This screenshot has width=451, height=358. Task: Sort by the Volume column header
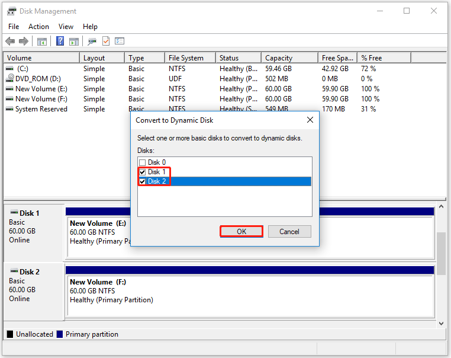click(41, 58)
